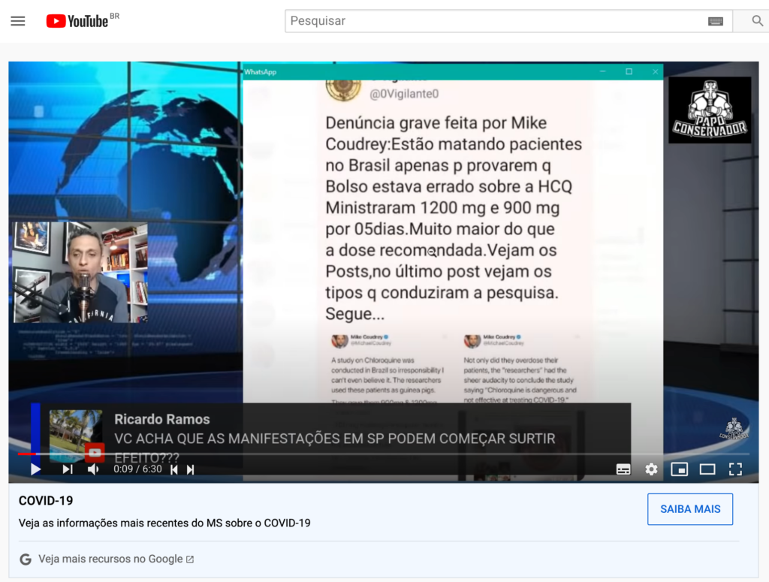769x582 pixels.
Task: Go to the YouTube home logo
Action: click(77, 21)
